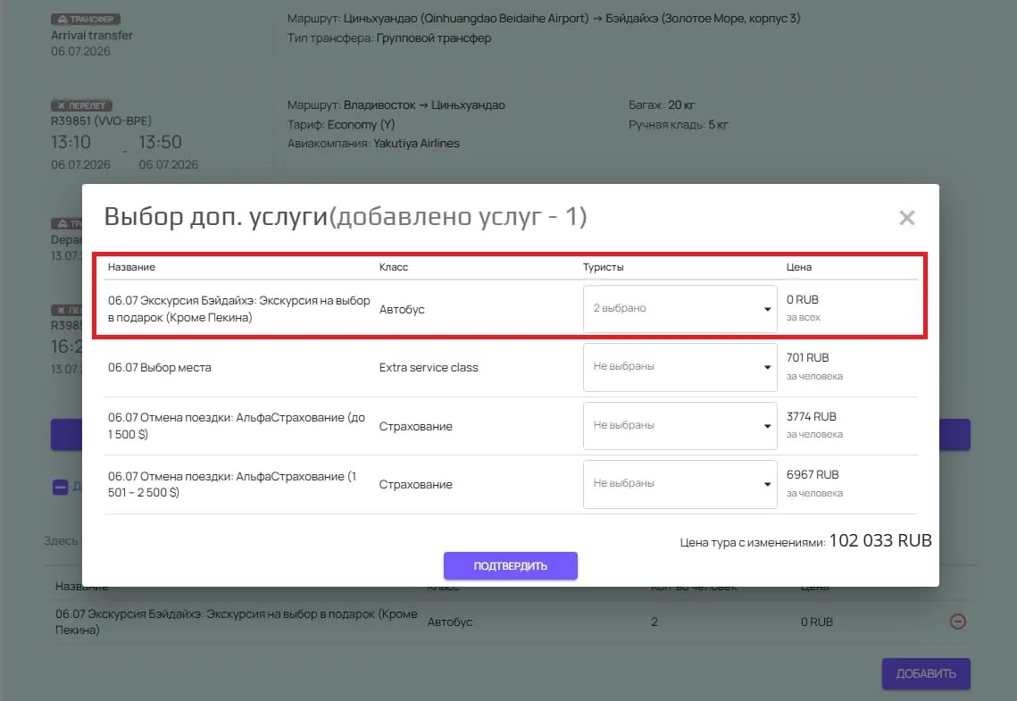Image resolution: width=1017 pixels, height=701 pixels.
Task: Click the 'Туристы' column header
Action: 603,267
